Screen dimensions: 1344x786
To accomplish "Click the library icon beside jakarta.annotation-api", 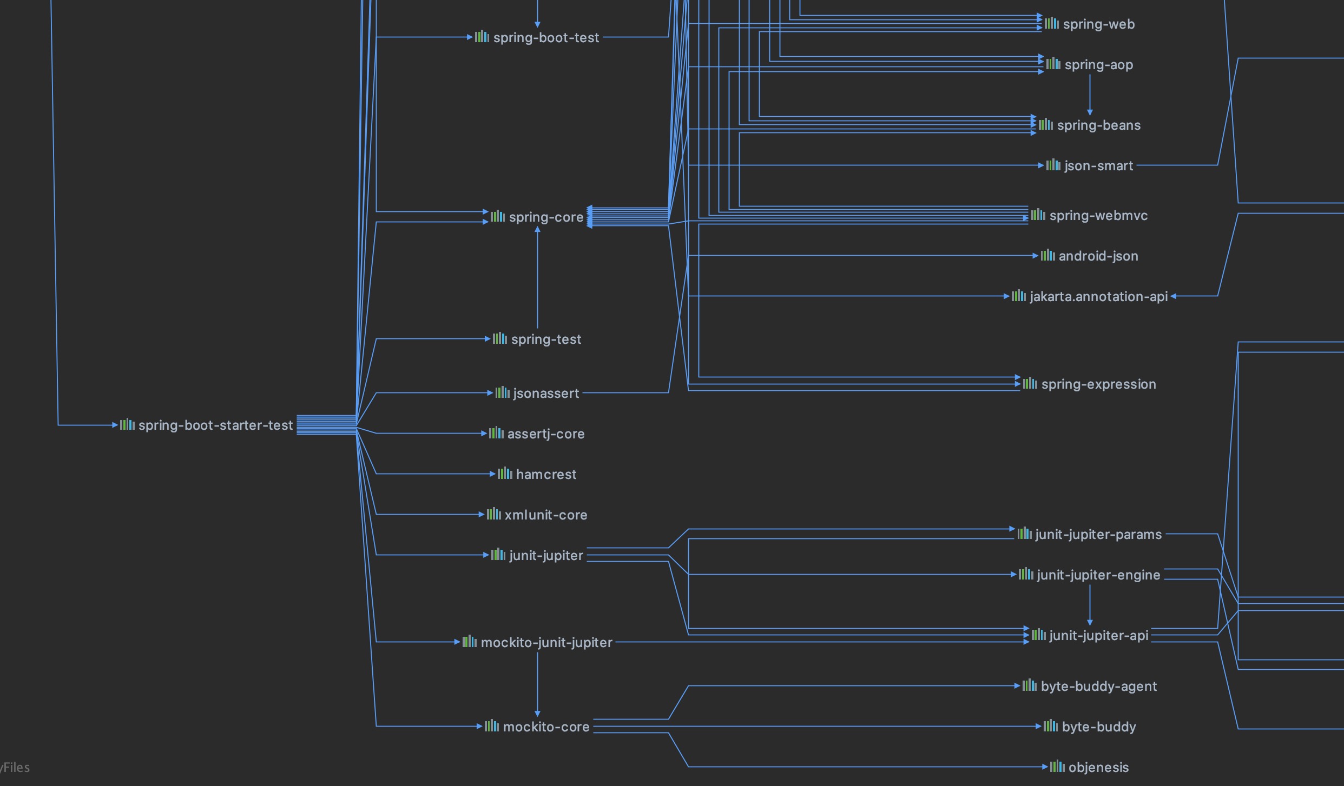I will pos(1019,296).
